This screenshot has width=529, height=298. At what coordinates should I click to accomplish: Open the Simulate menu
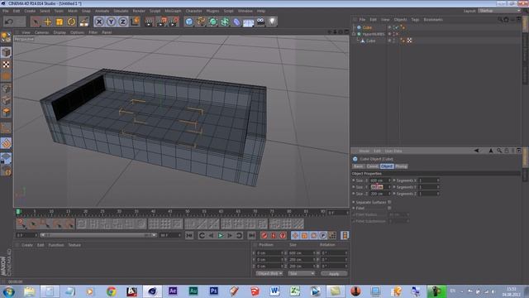click(x=121, y=11)
